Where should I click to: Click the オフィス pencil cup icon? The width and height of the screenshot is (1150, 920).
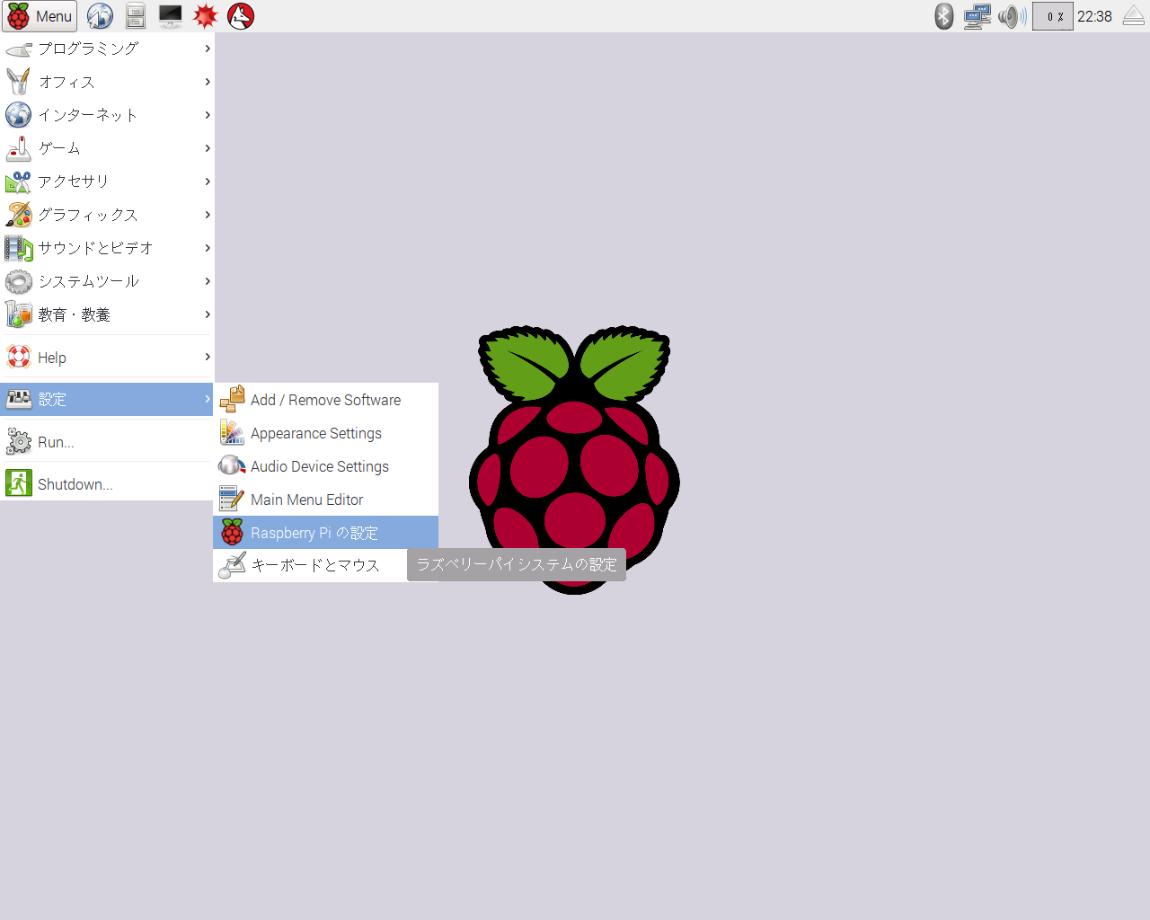(x=19, y=82)
